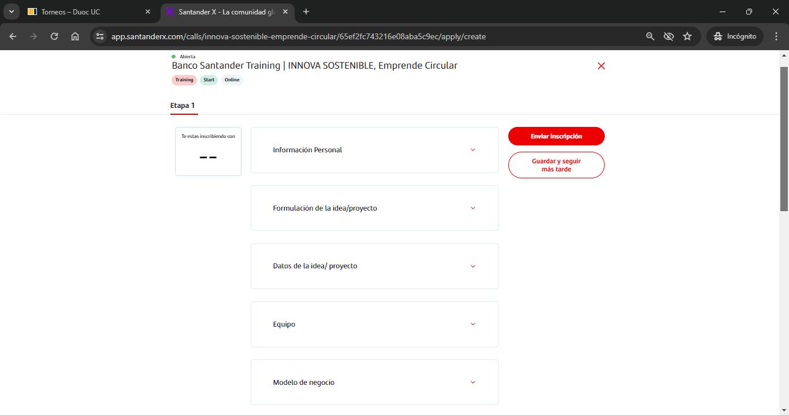Click the Training tag

pos(184,80)
